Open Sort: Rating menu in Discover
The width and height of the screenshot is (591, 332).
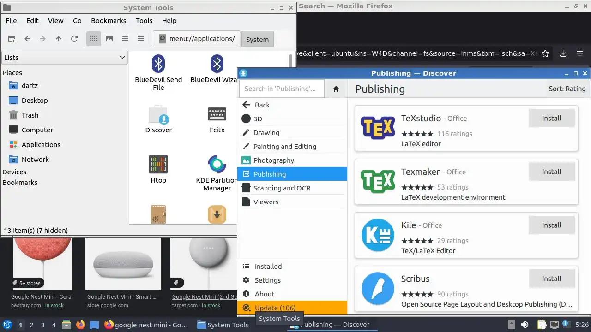tap(567, 89)
